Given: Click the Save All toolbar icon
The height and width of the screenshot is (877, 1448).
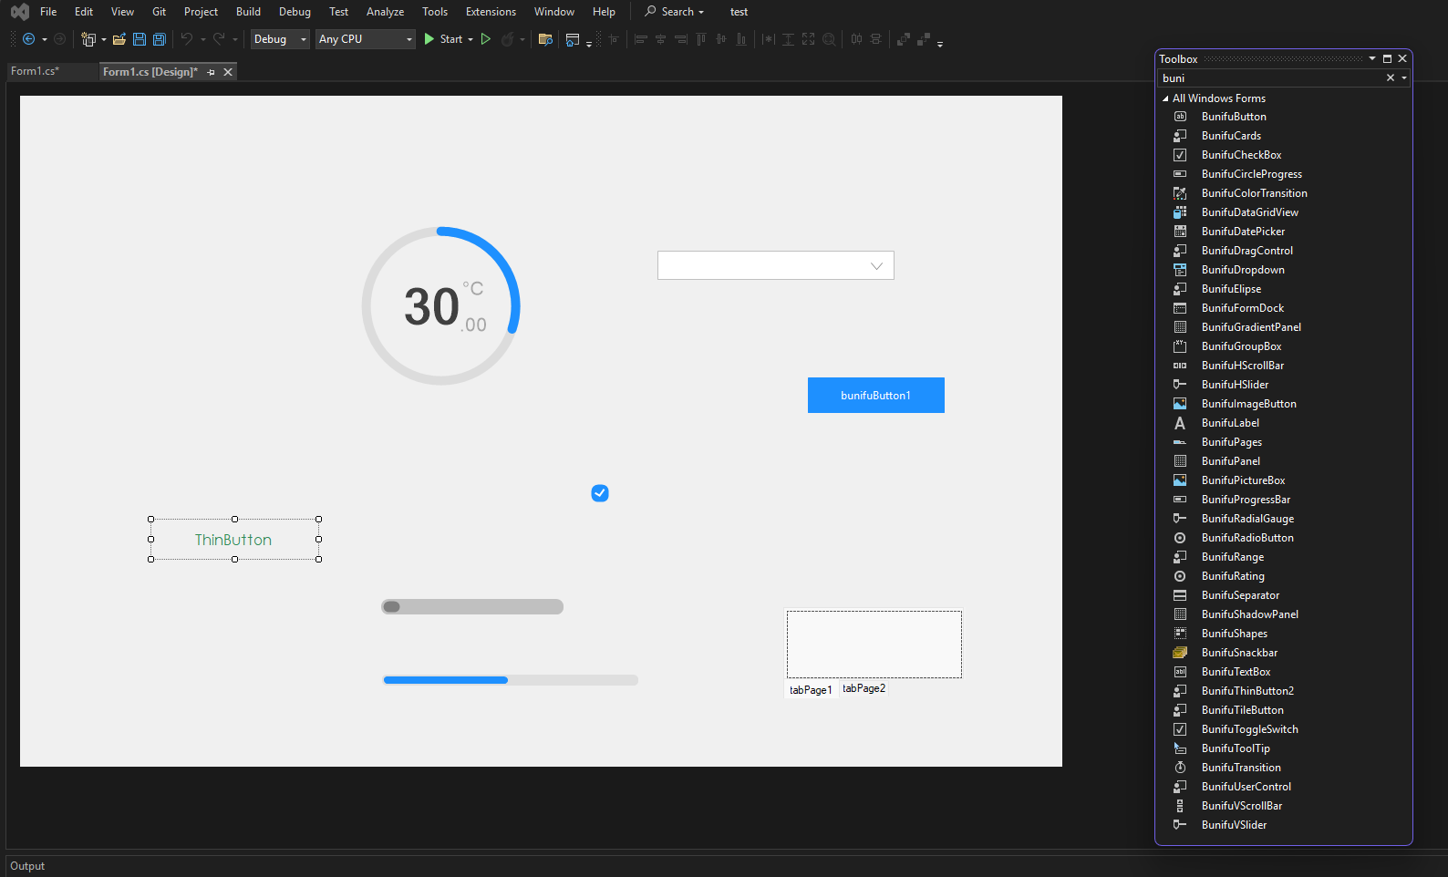Looking at the screenshot, I should [159, 39].
